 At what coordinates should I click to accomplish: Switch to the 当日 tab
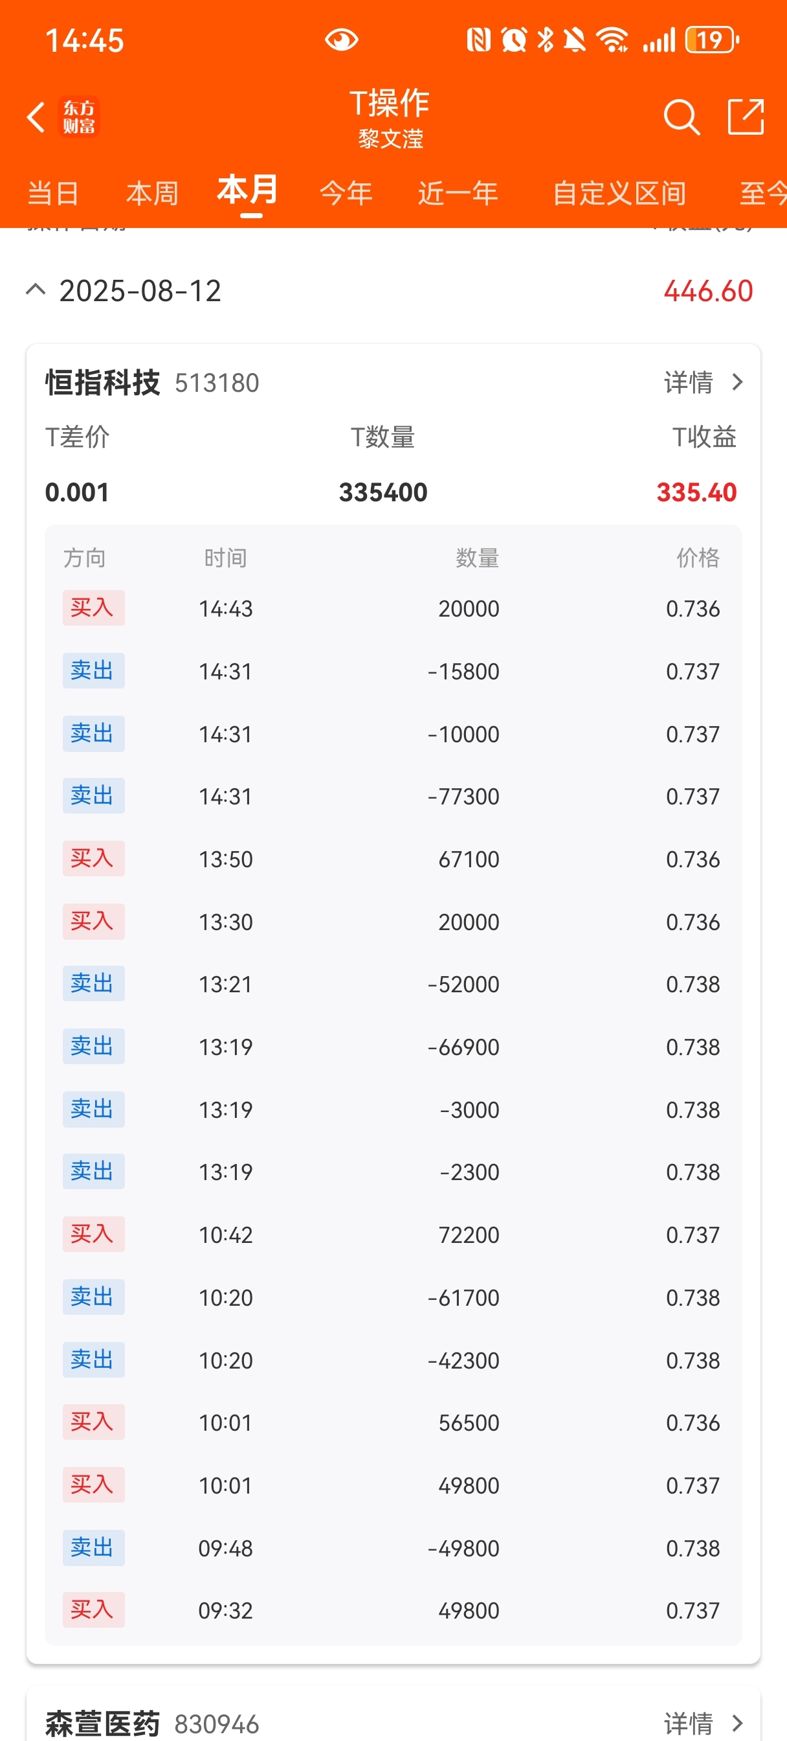click(x=53, y=193)
